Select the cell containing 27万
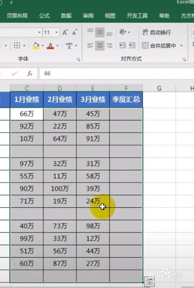 (93, 264)
